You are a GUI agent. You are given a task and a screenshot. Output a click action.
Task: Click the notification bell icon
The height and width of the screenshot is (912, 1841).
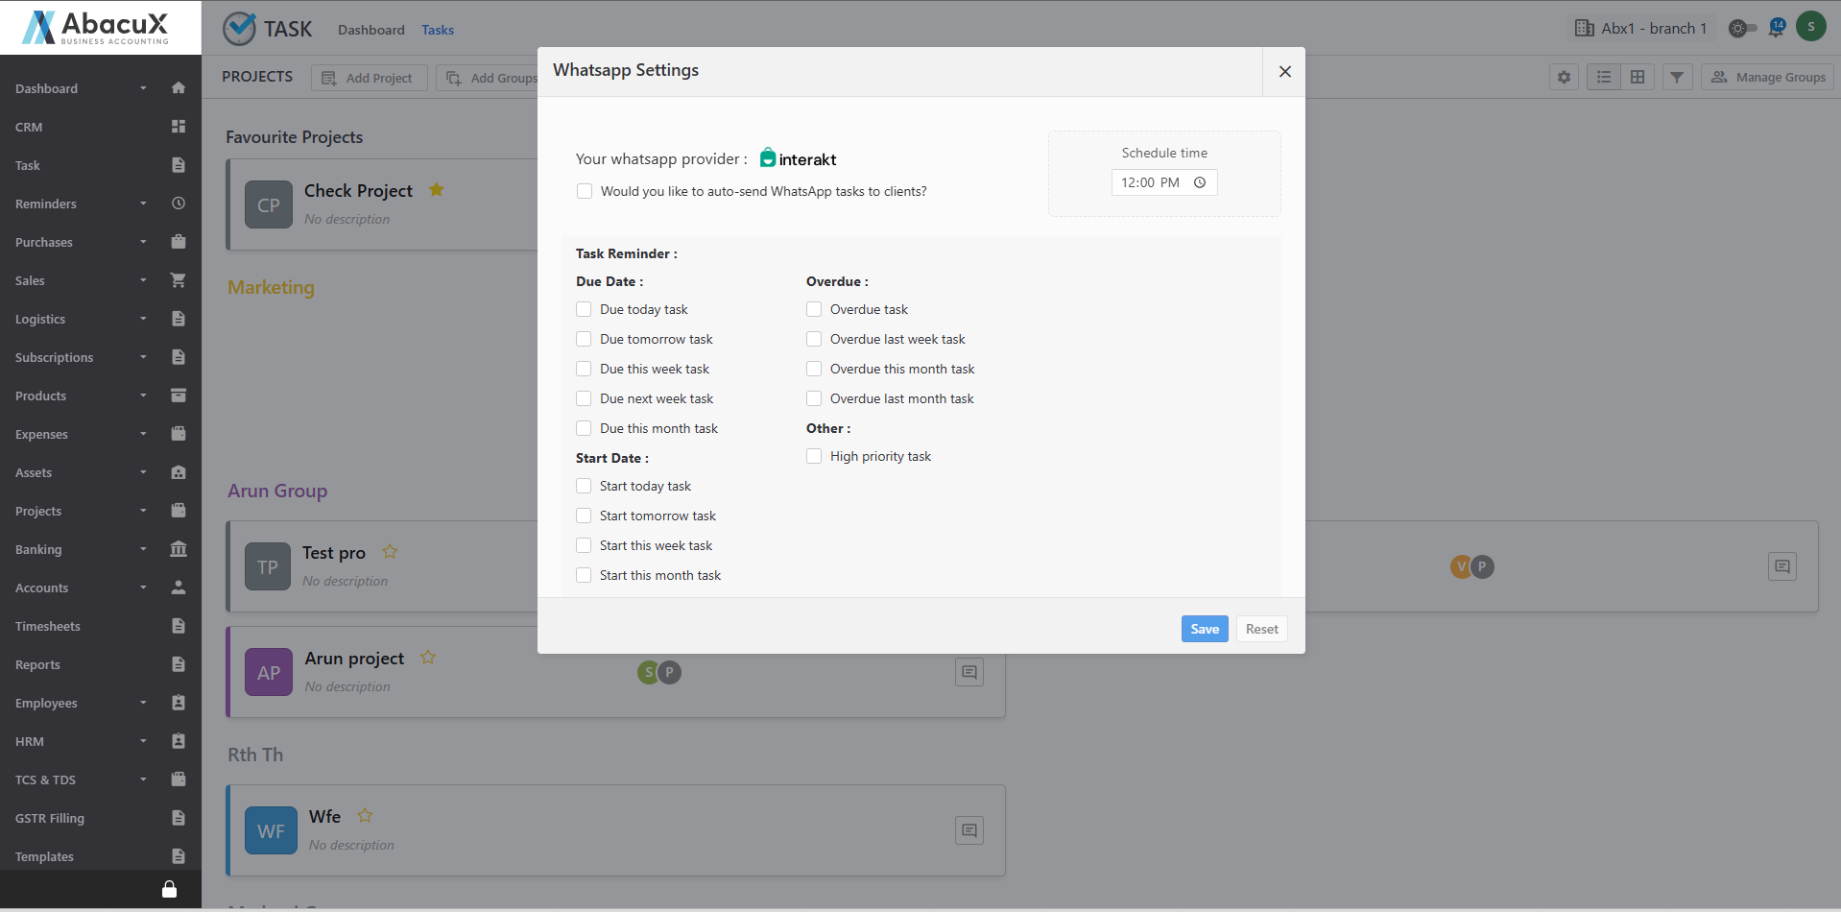point(1776,28)
